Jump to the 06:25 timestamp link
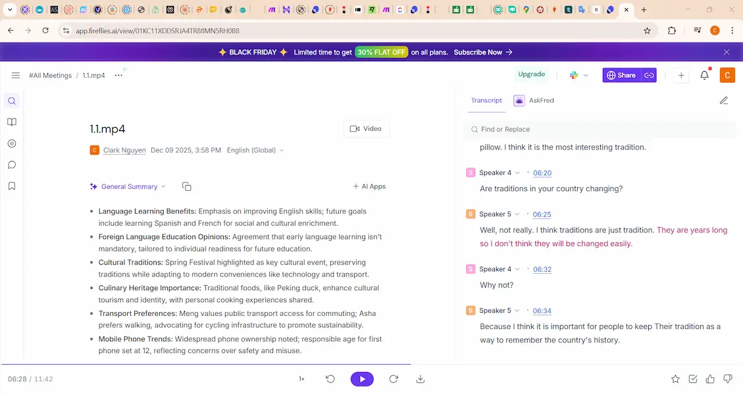The height and width of the screenshot is (395, 743). (x=542, y=215)
